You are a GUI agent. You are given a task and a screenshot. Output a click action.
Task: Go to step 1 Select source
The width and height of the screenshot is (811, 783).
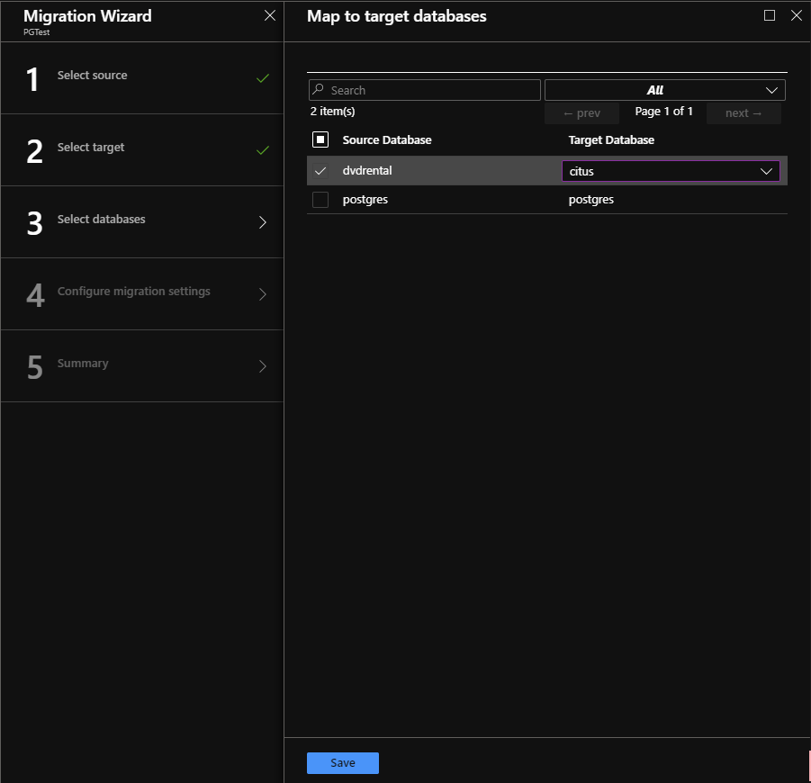click(x=92, y=76)
